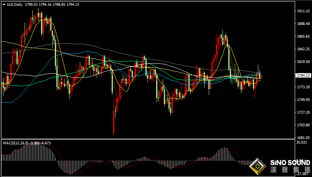
Task: Click the 1727.20 price axis label
Action: click(x=303, y=112)
